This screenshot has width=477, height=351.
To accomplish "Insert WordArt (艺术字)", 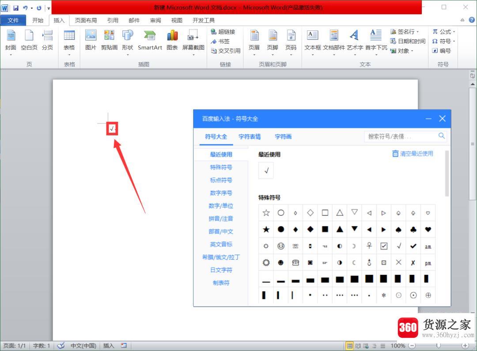I will tap(355, 42).
